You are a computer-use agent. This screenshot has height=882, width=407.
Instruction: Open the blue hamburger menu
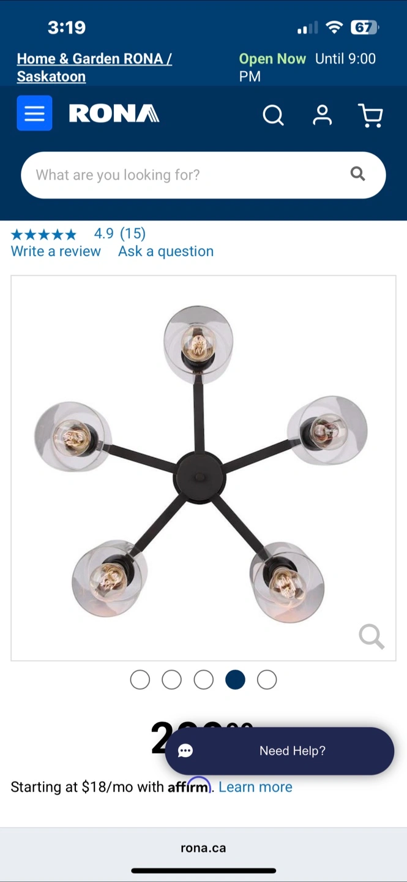pos(34,113)
